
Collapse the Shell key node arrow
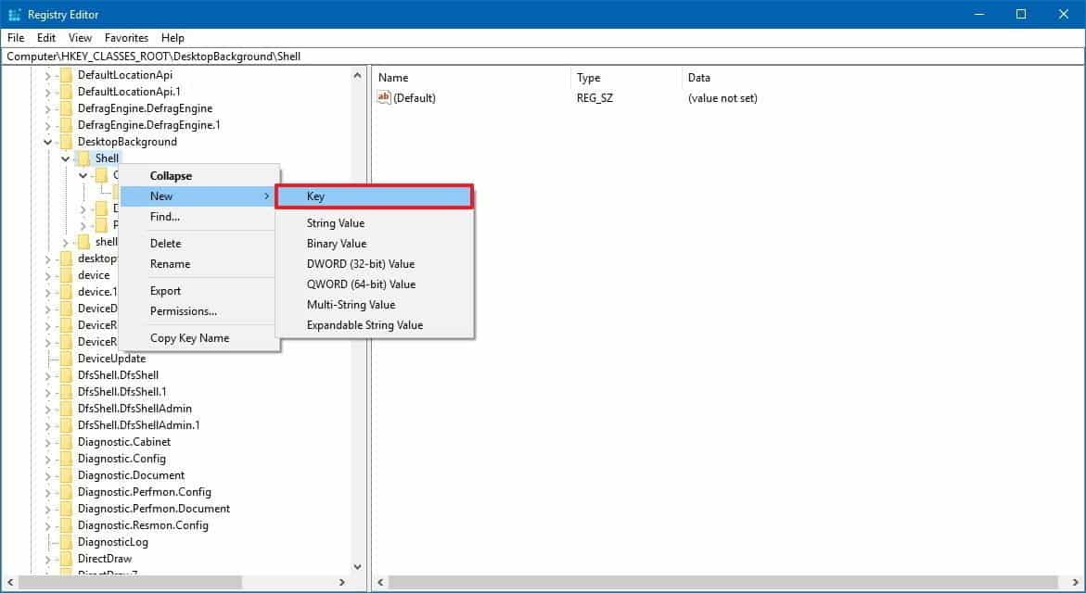click(65, 158)
